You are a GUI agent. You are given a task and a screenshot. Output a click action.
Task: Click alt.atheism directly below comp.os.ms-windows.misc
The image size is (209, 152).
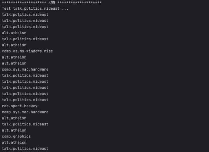tap(14, 57)
